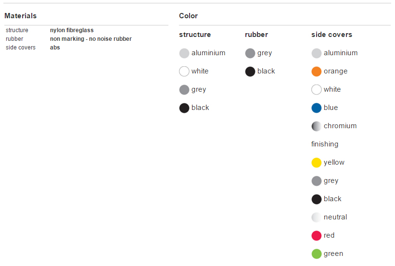
Task: Pick aluminium side covers swatch
Action: 317,53
